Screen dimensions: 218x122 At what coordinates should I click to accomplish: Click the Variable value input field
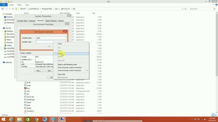click(51, 42)
